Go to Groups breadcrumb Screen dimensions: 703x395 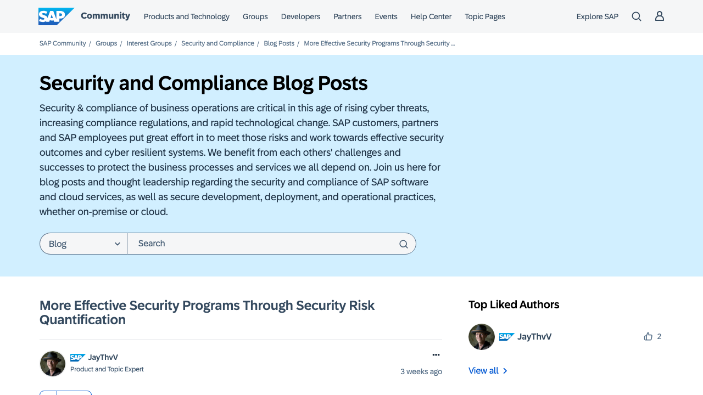pyautogui.click(x=107, y=43)
